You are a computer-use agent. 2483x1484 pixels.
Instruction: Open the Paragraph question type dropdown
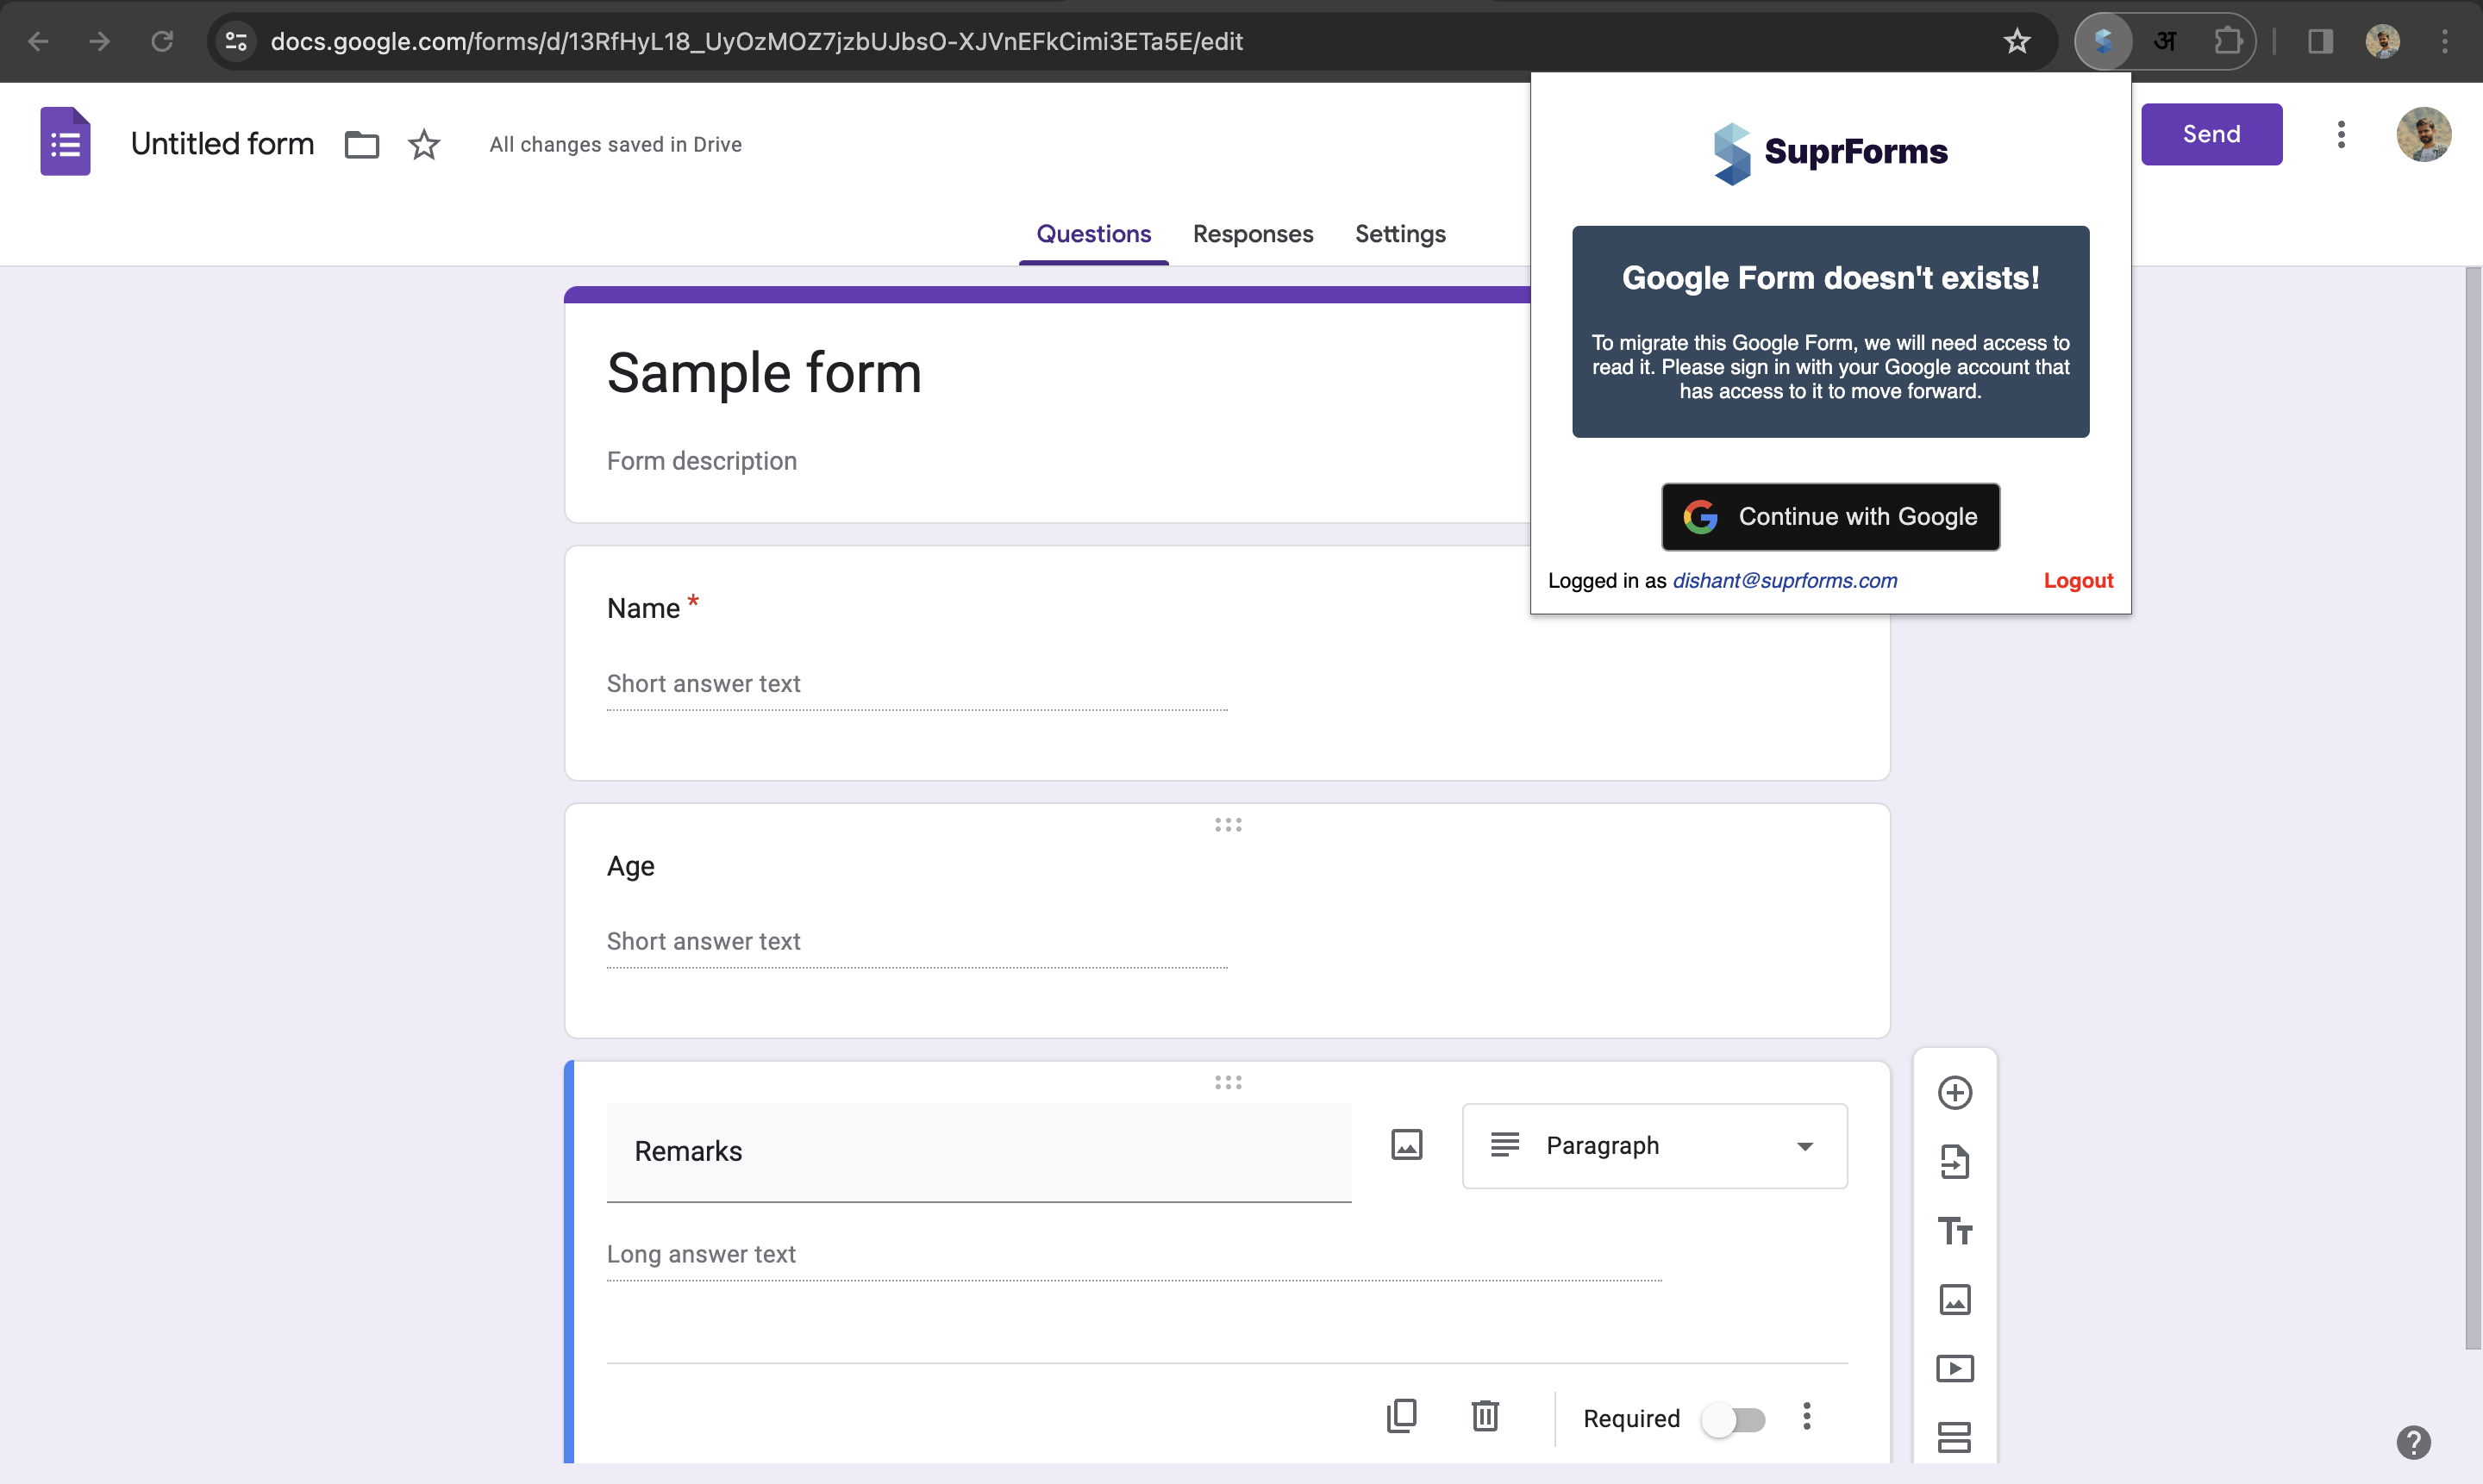(1654, 1145)
